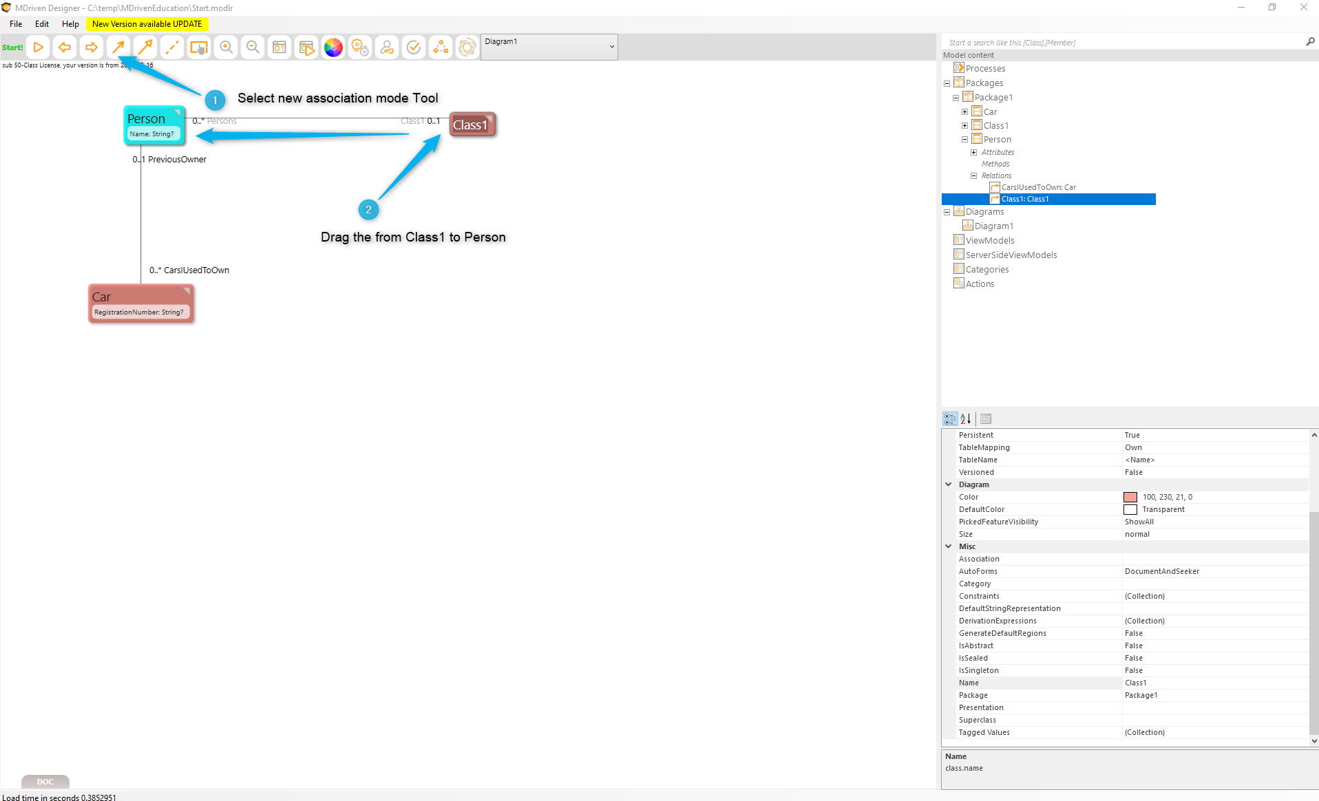The height and width of the screenshot is (801, 1319).
Task: Click the search magnifier in model search
Action: (1310, 42)
